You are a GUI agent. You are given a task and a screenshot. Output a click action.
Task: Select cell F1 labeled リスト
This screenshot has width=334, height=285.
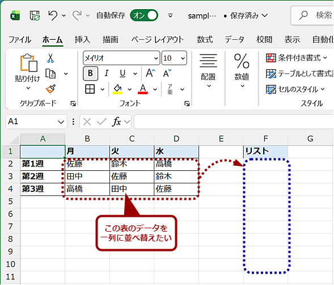(265, 152)
